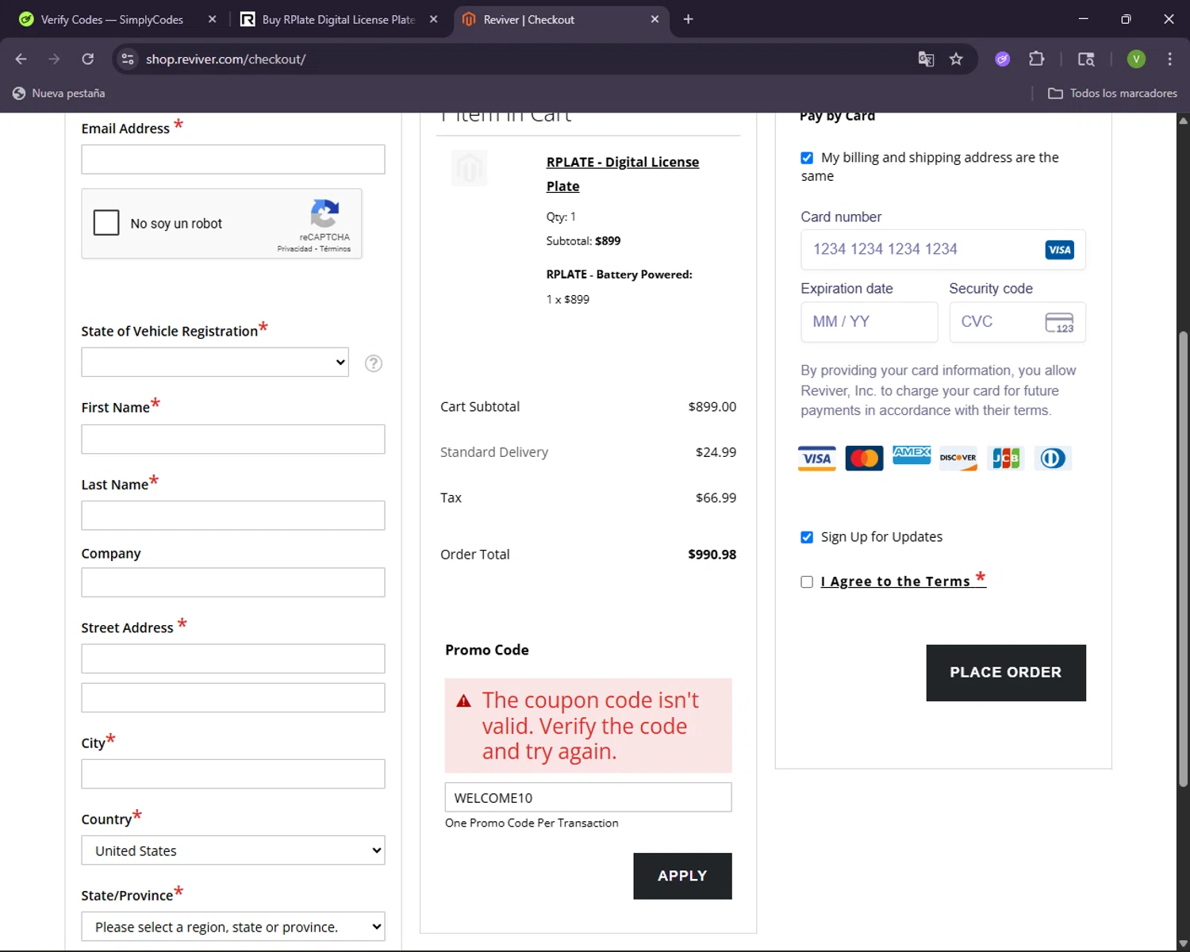
Task: Open the side panel search icon
Action: pyautogui.click(x=1086, y=59)
